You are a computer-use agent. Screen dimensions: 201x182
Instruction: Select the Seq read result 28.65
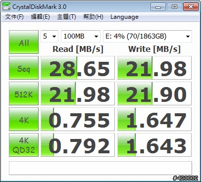click(x=78, y=68)
